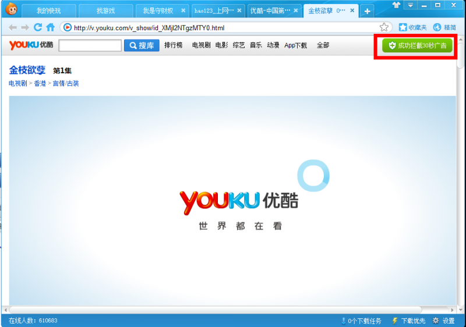466x327 pixels.
Task: Click the 在线人数: 610683 status text
Action: point(33,321)
